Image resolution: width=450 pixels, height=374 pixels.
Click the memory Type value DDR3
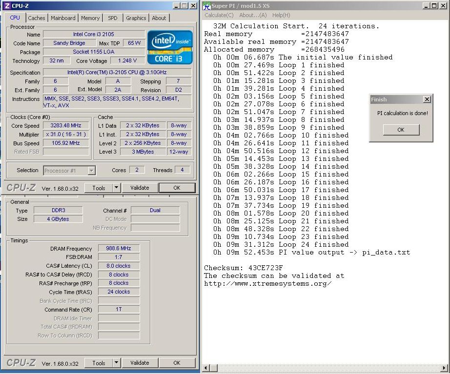(x=58, y=210)
